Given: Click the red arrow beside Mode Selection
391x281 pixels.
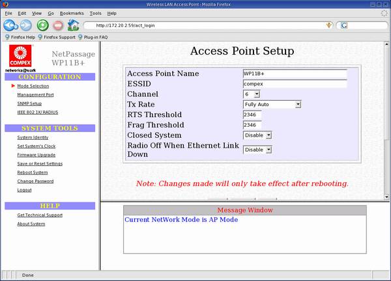Looking at the screenshot, I should coord(13,86).
